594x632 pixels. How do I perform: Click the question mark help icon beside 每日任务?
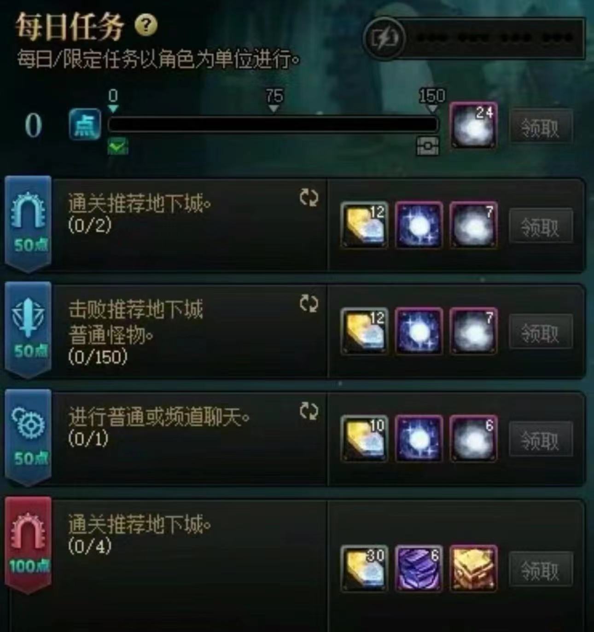click(146, 25)
